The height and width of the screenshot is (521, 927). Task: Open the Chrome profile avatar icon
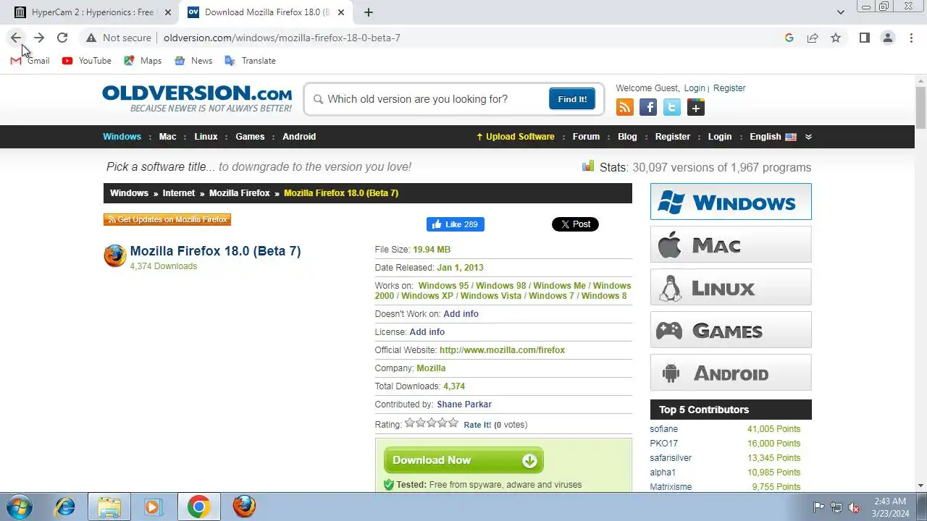coord(888,38)
